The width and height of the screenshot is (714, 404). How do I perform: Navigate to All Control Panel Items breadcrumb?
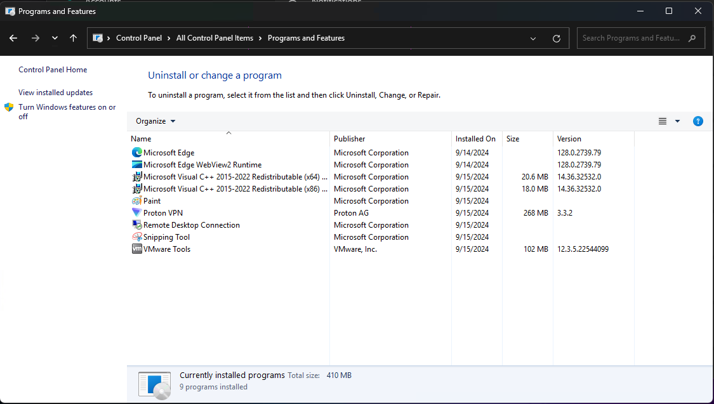click(215, 38)
